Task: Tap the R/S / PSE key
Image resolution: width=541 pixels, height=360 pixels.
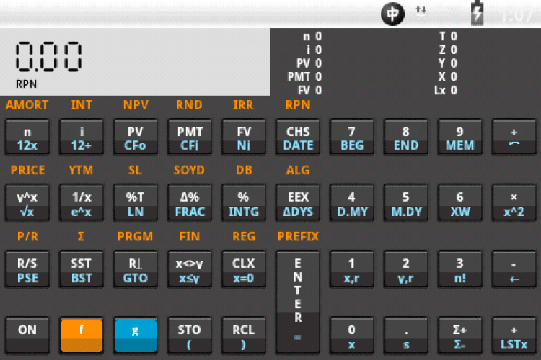Action: tap(27, 269)
